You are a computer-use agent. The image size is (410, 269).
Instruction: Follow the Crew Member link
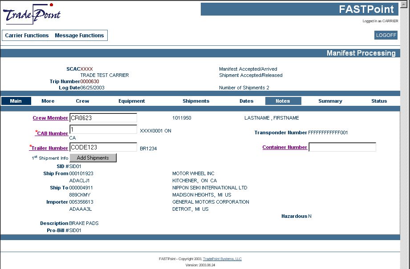(x=50, y=118)
